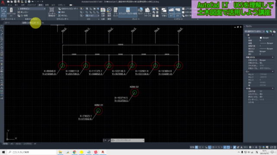The height and width of the screenshot is (155, 277).
Task: Switch to the Model layout tab
Action: coord(5,144)
